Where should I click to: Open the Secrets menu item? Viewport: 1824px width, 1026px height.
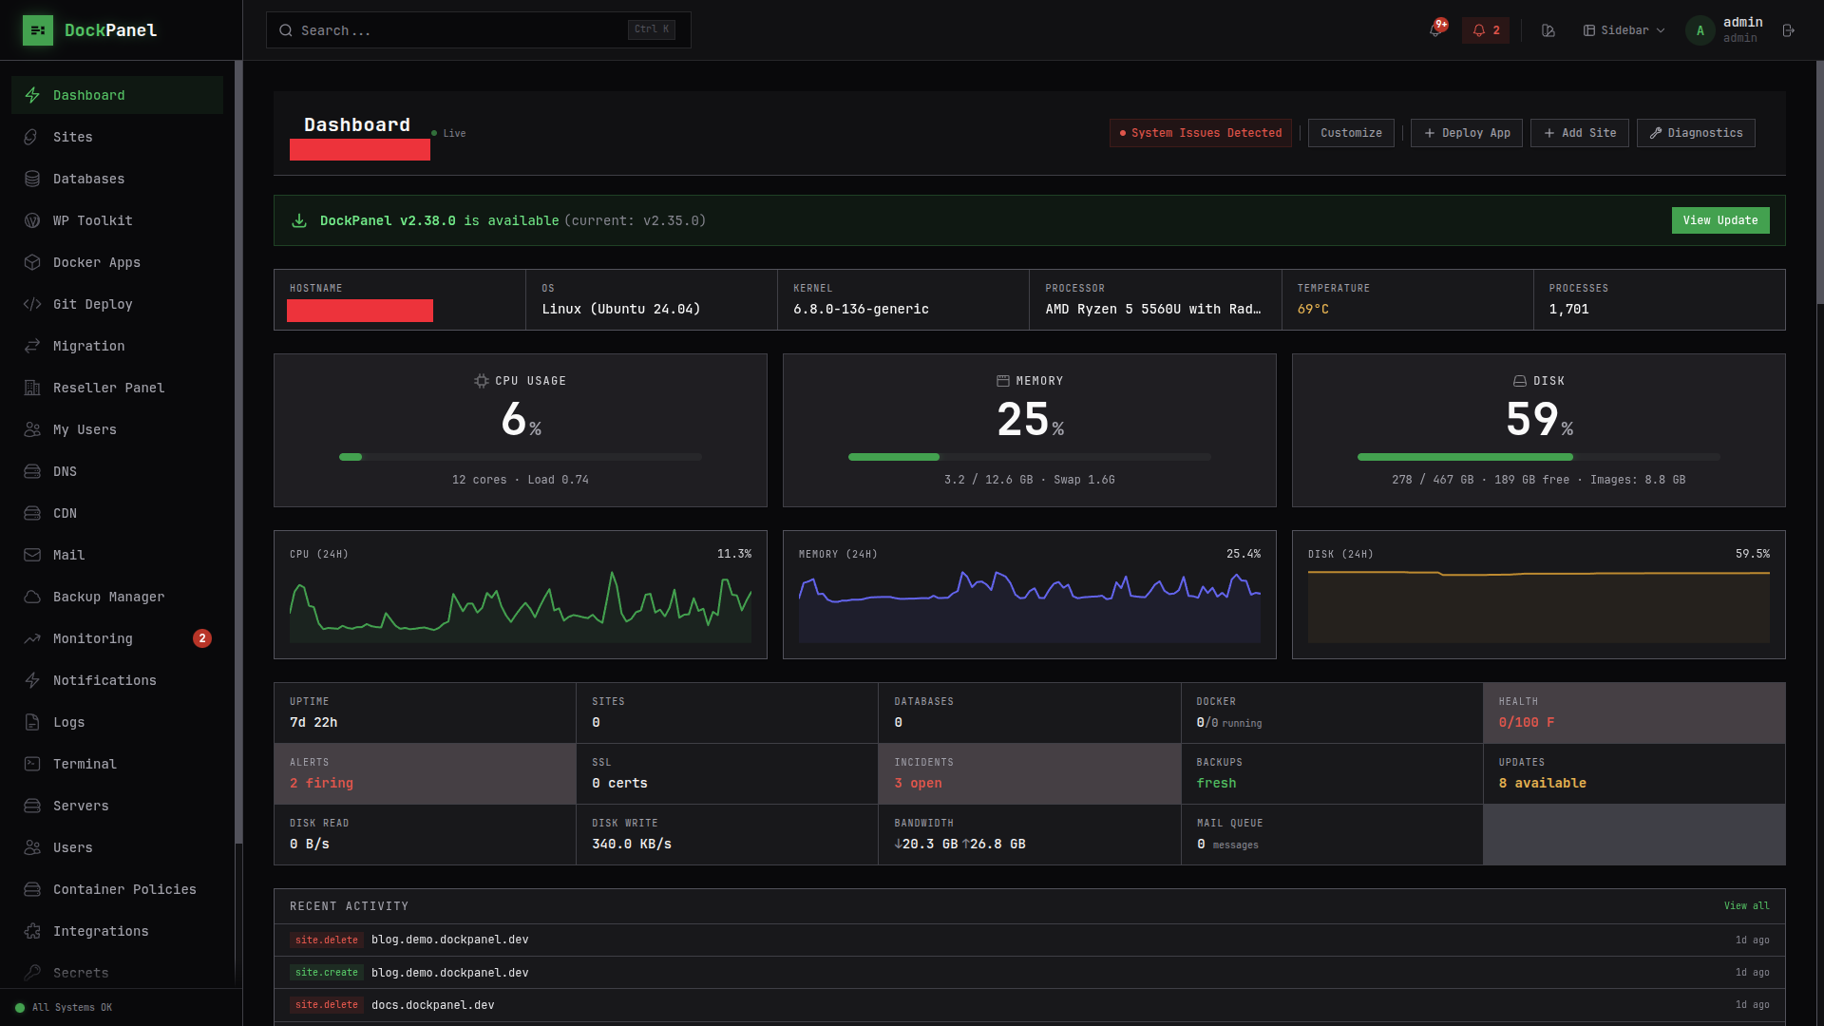117,973
